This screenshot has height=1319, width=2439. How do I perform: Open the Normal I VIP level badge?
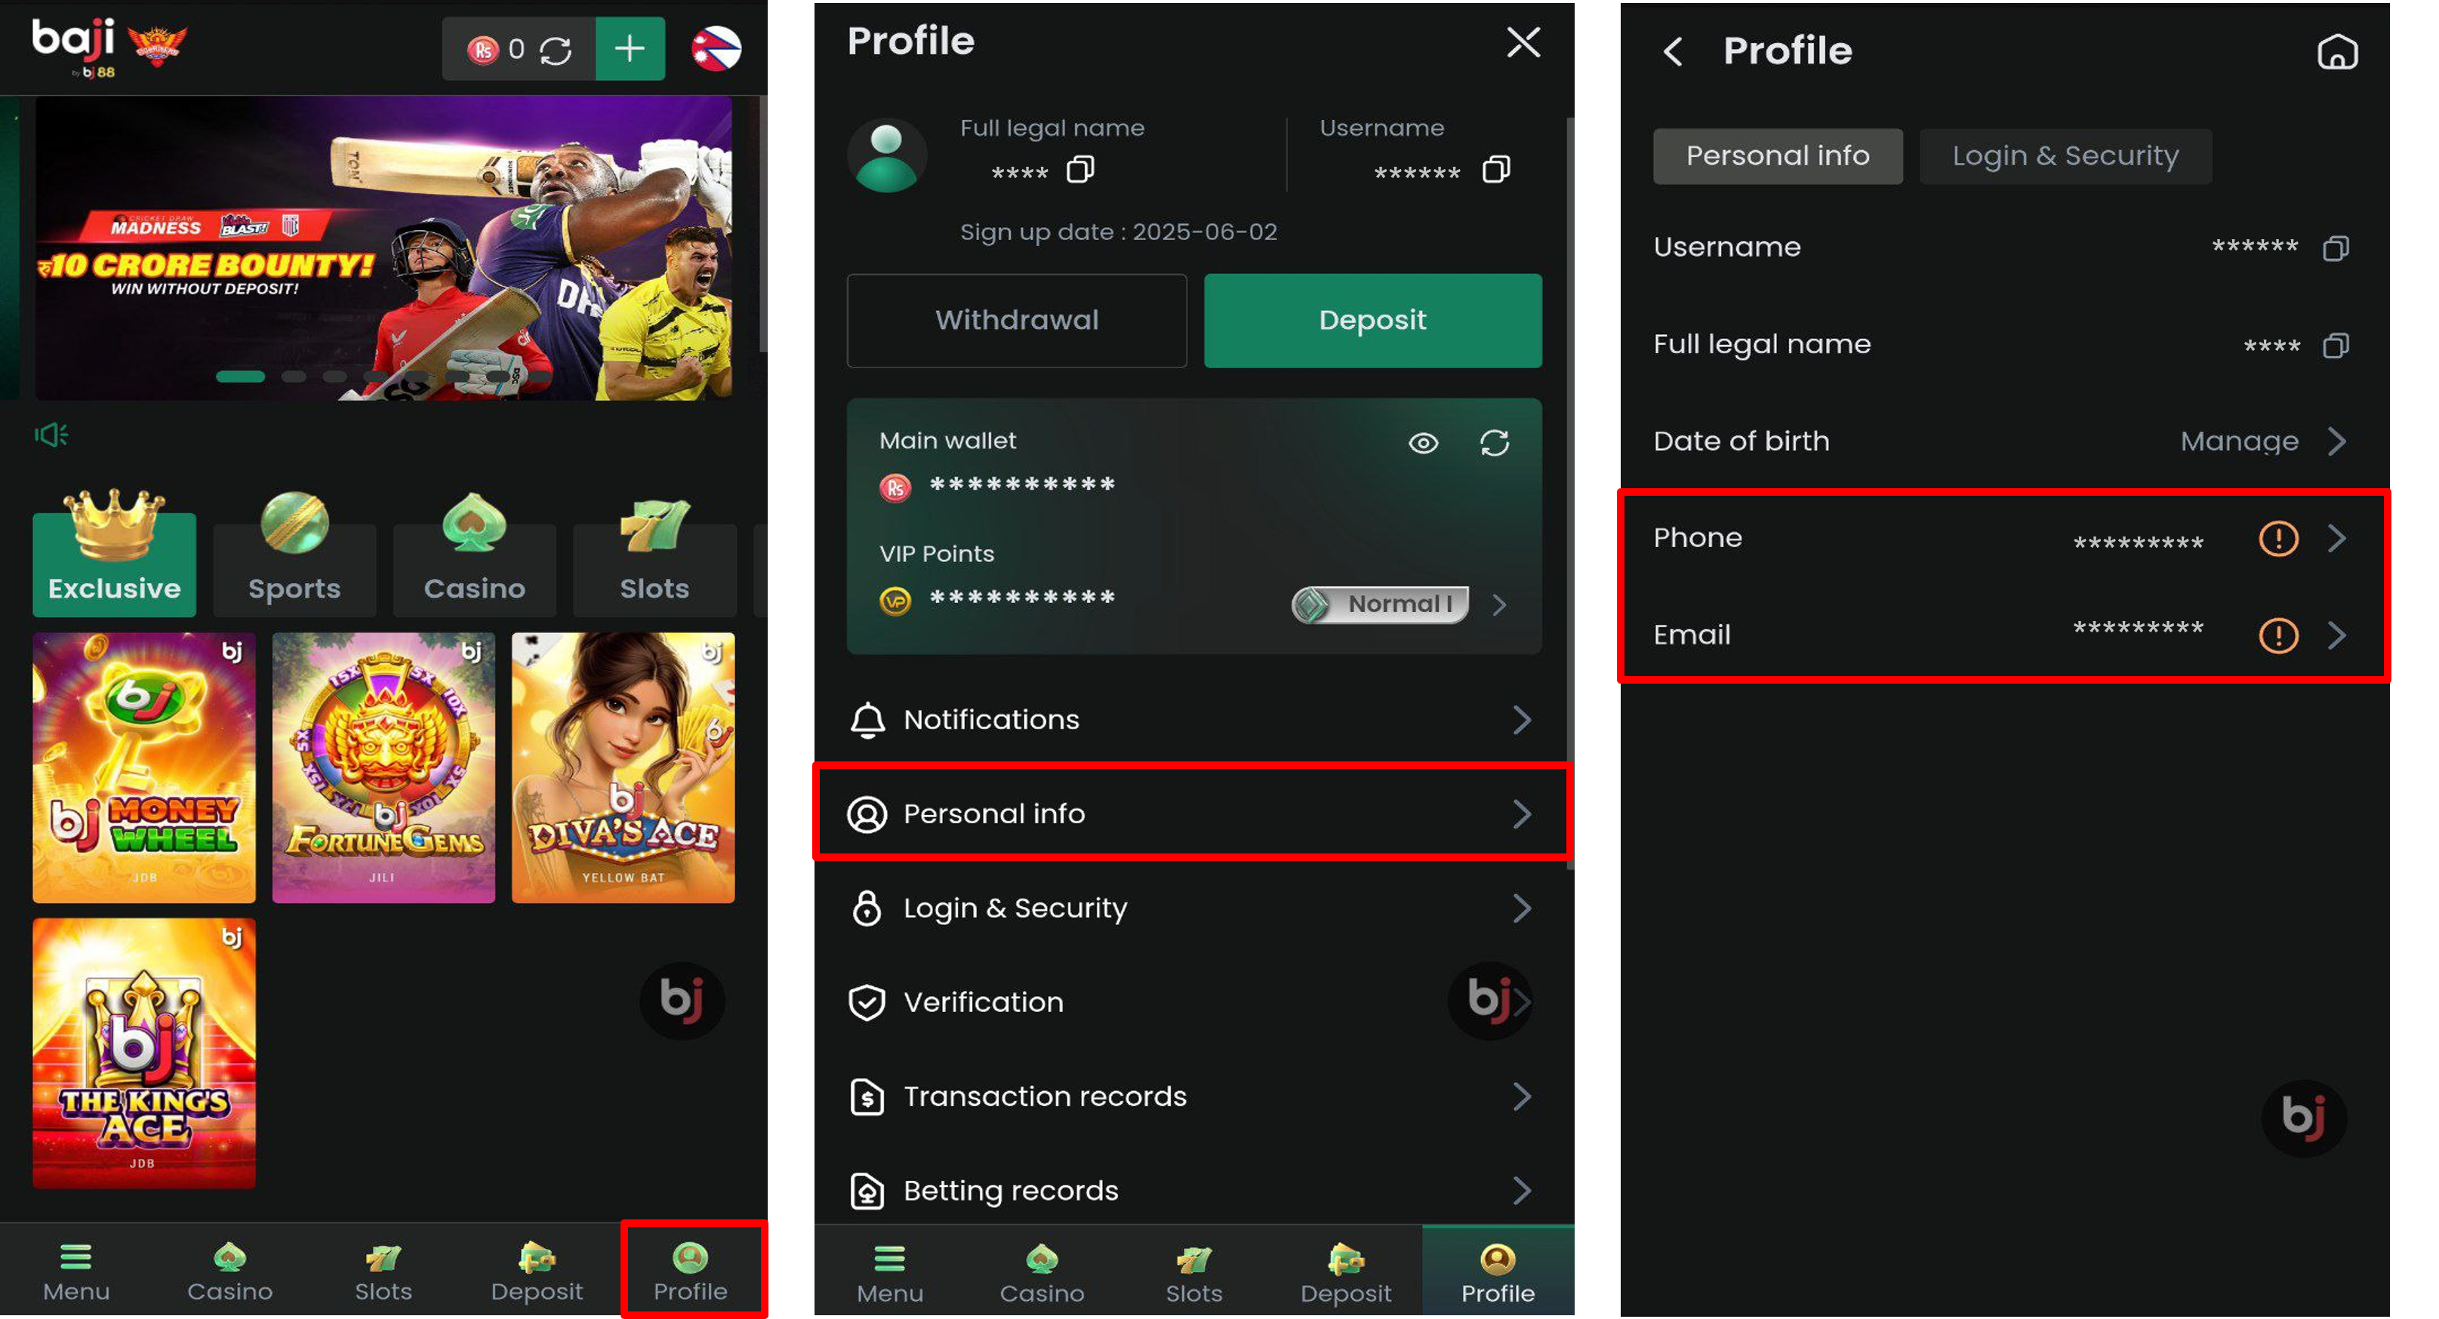coord(1379,604)
